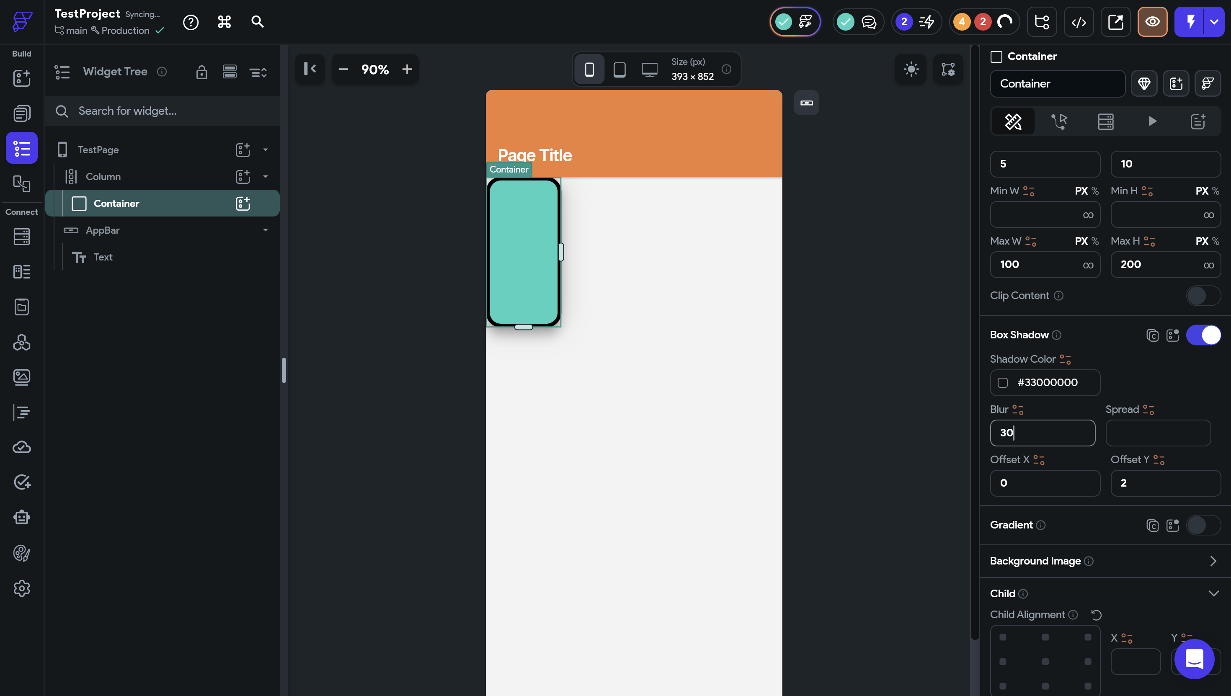Turn on Clip Content switch

tap(1203, 296)
